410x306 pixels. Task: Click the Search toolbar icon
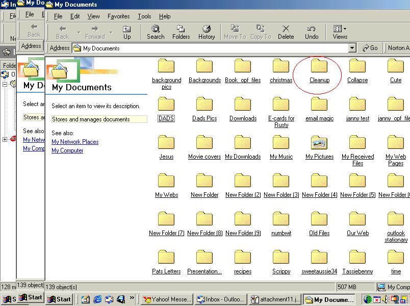pos(156,32)
